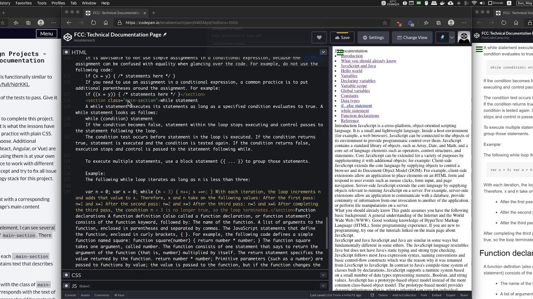Open the Help menu
533x299 pixels.
[x=105, y=3]
